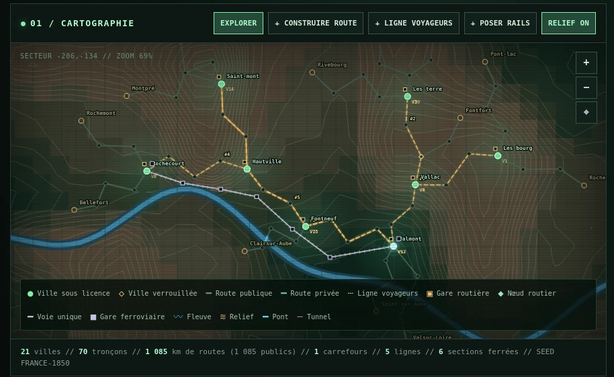The height and width of the screenshot is (377, 614).
Task: Start a new LIGNE VOYAGEURS
Action: 414,23
